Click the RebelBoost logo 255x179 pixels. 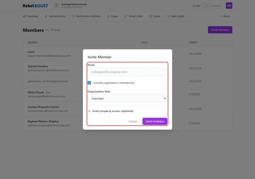[36, 6]
